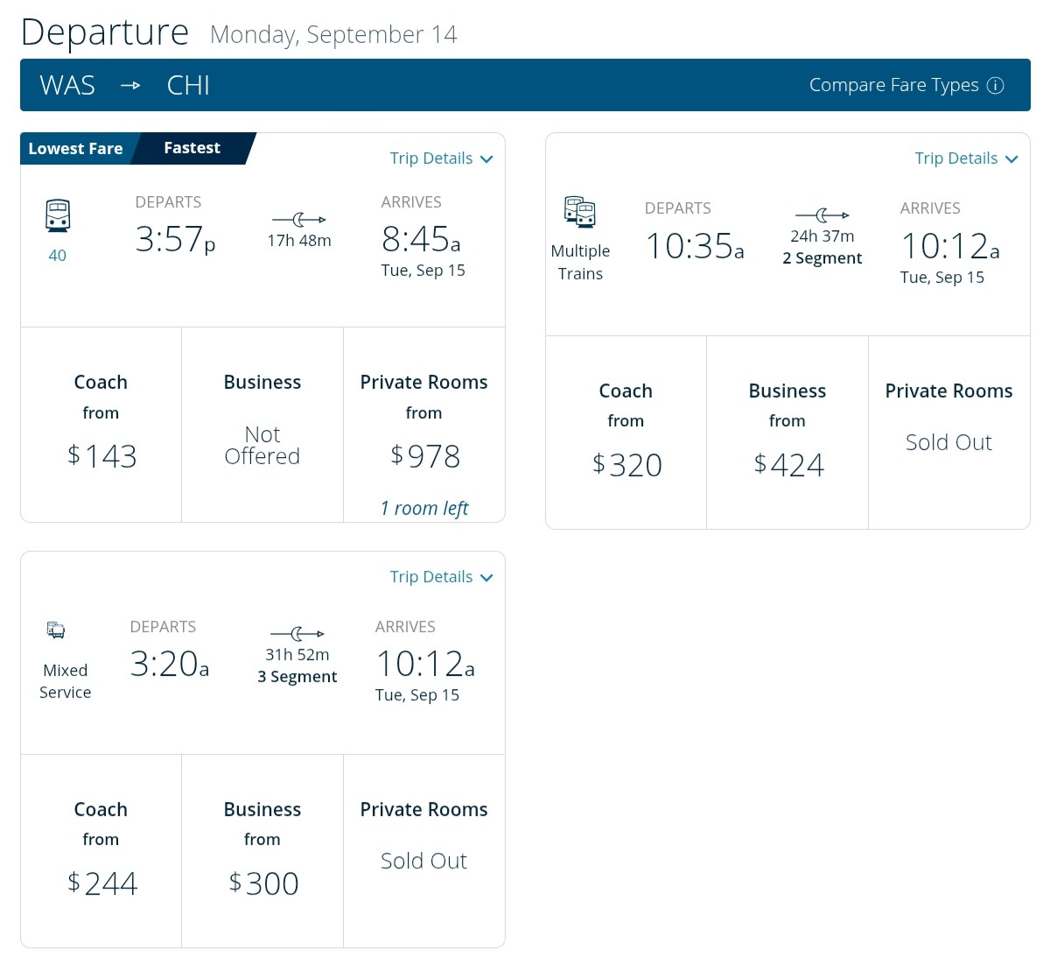Click the Multiple Trains icon

coord(580,212)
